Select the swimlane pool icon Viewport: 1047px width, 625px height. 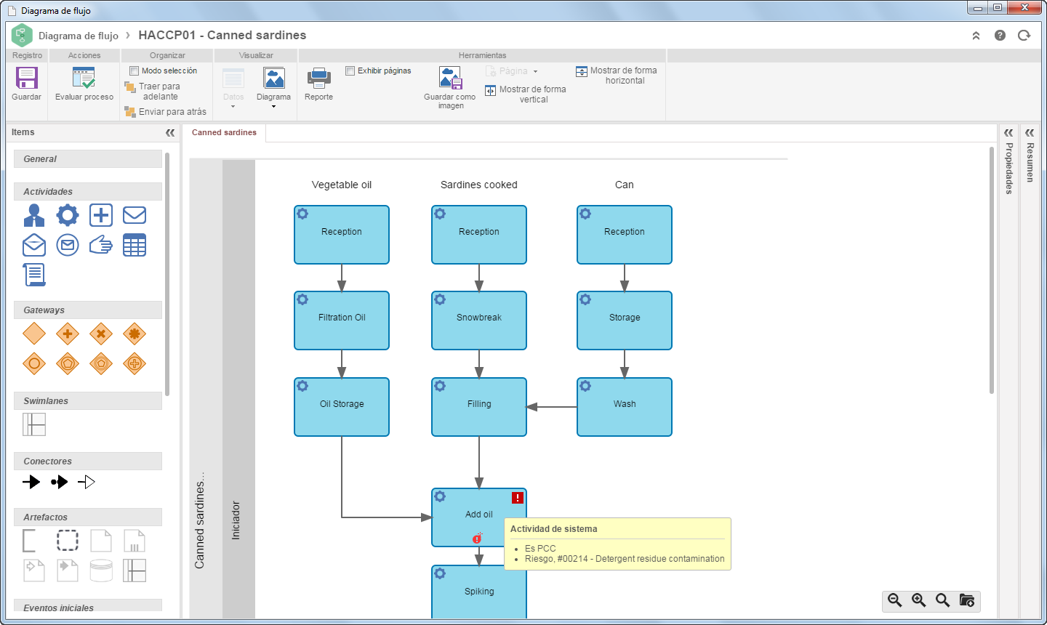(34, 424)
